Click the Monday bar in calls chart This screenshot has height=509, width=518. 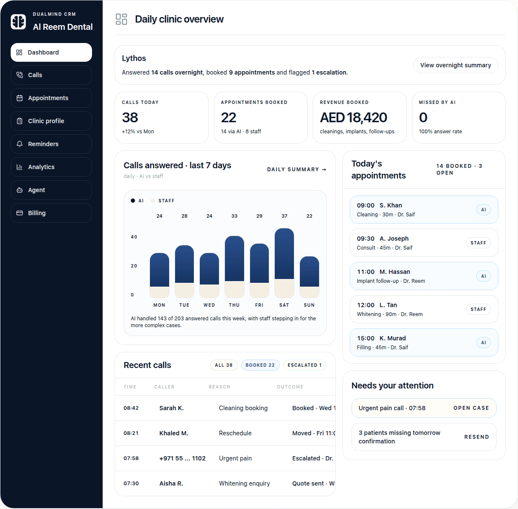[159, 275]
